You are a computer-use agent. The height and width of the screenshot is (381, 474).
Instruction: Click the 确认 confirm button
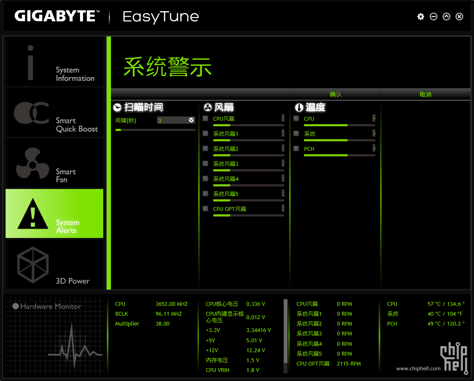[335, 94]
